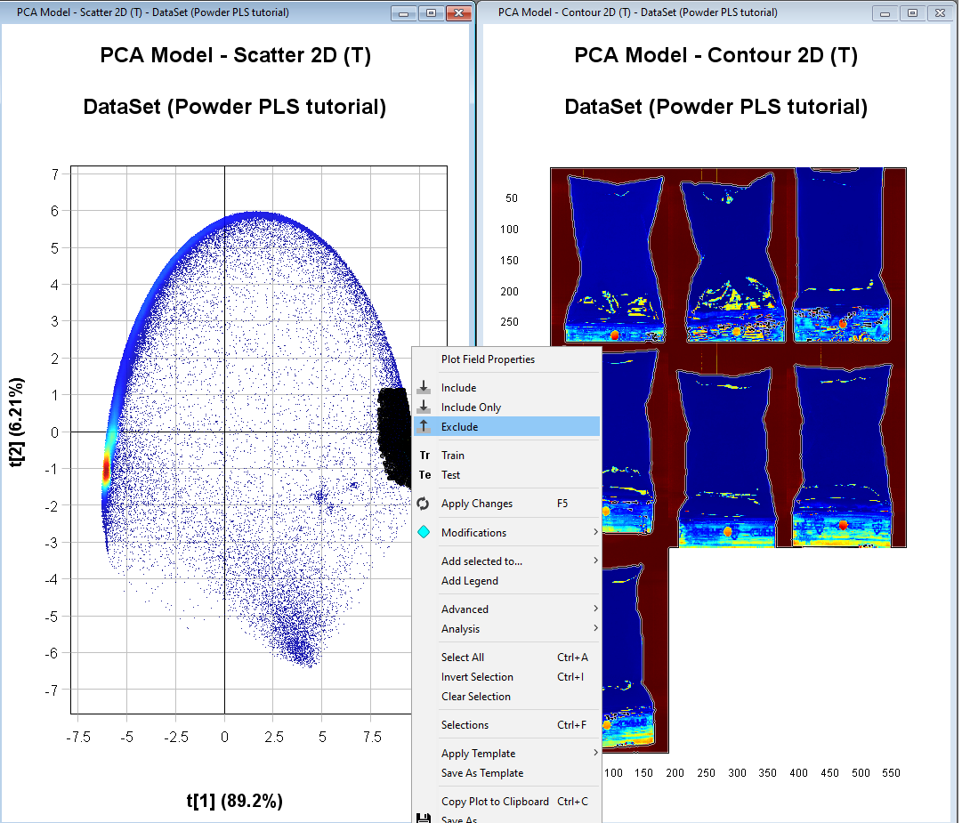Screen dimensions: 962x823
Task: Click the Tr Train icon
Action: (x=424, y=456)
